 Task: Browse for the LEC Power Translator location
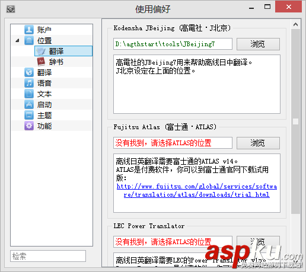pyautogui.click(x=258, y=241)
